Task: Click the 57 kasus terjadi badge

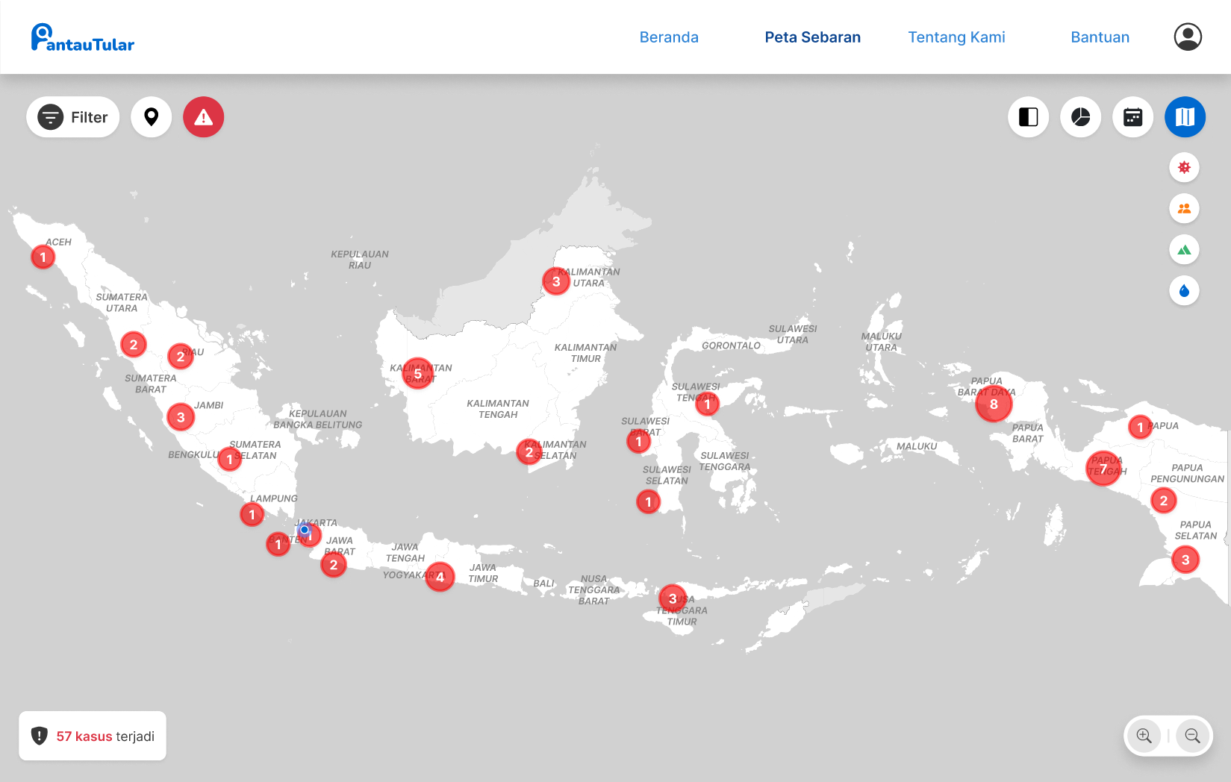Action: (x=93, y=736)
